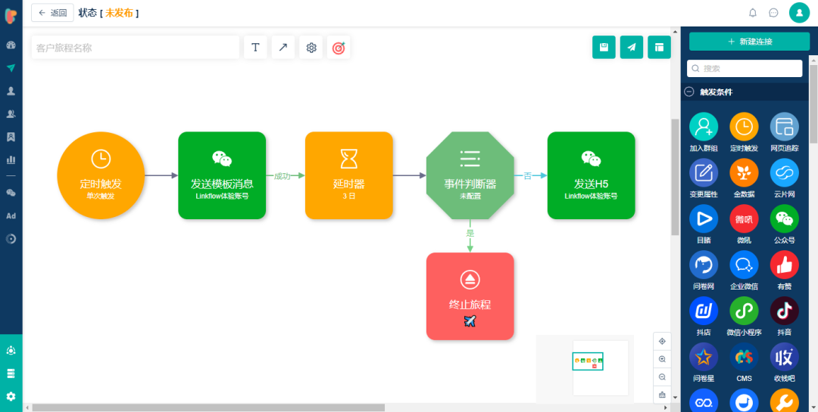Select the arrow connector tool

[x=283, y=48]
